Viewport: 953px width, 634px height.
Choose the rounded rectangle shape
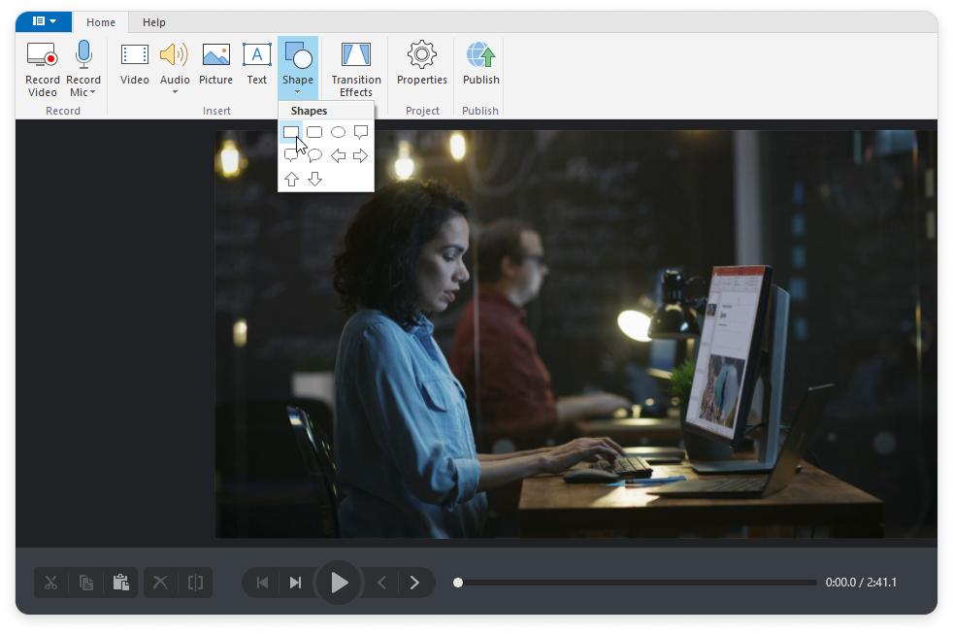pyautogui.click(x=314, y=132)
